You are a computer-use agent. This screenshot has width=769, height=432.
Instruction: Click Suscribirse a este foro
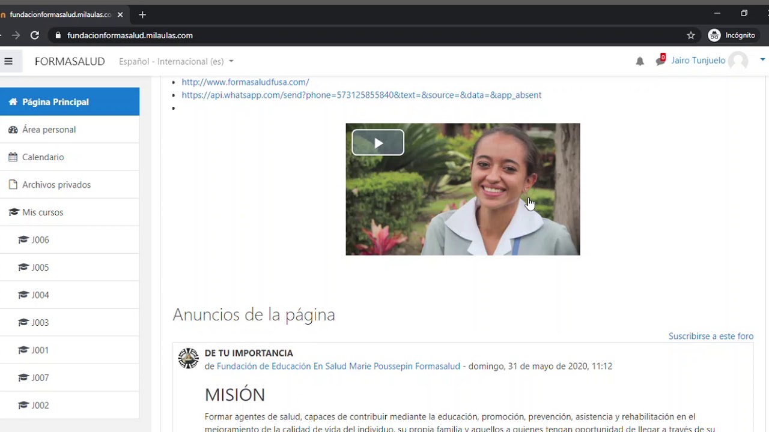click(711, 336)
